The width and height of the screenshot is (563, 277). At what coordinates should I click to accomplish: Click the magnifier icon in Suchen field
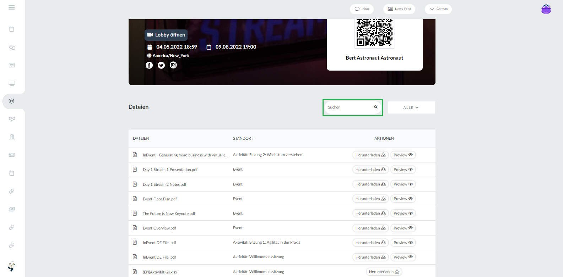tap(376, 107)
